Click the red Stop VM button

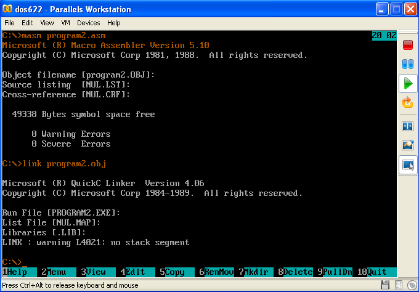click(408, 45)
